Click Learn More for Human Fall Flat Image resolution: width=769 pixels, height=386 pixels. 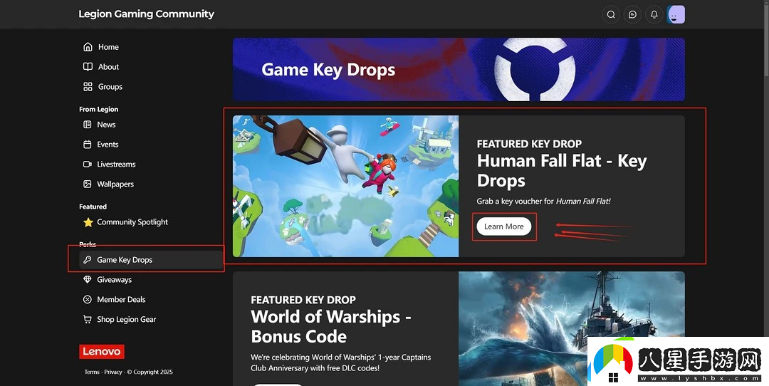point(503,226)
